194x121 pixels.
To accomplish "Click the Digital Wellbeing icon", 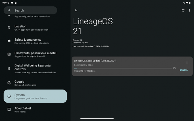I will click(x=9, y=68).
